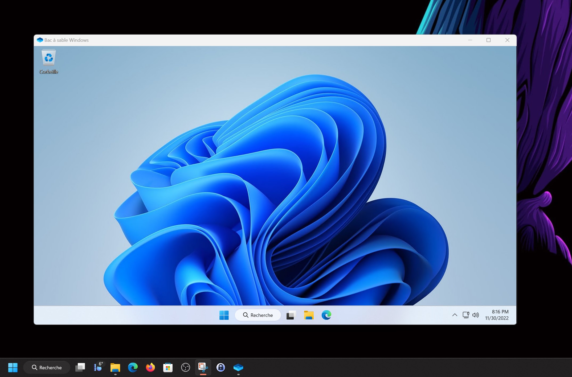
Task: Click the sandbox volume speaker icon
Action: coord(475,315)
